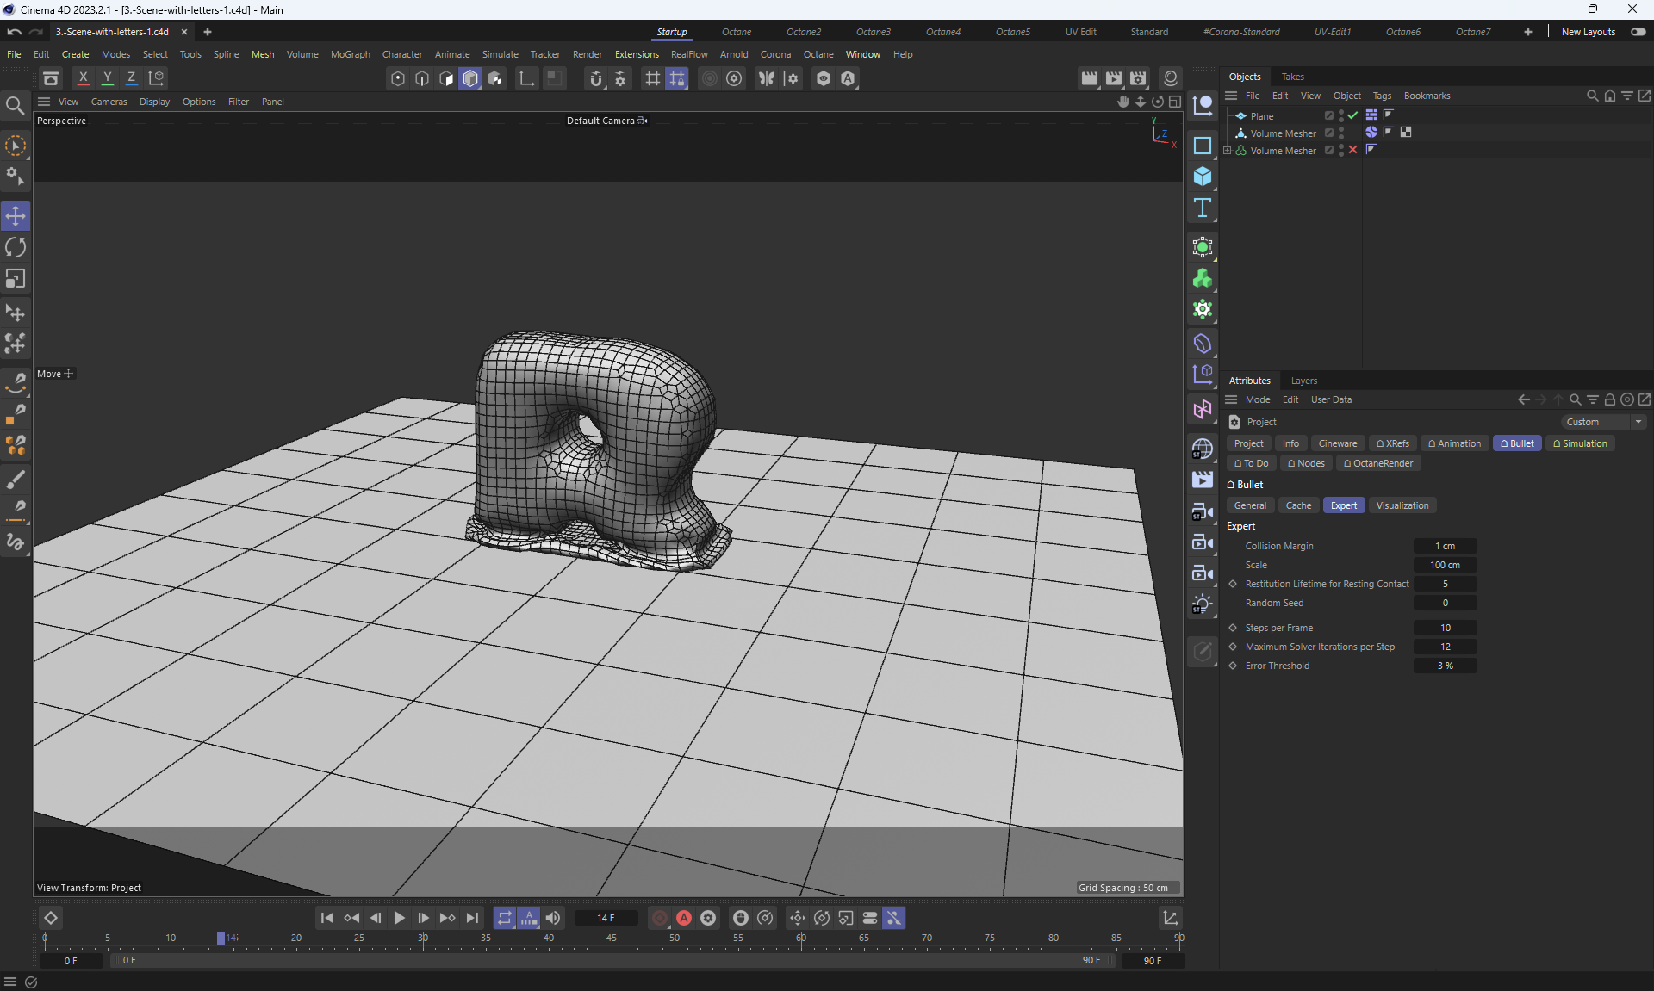Select the Move tool in left toolbar

[16, 216]
